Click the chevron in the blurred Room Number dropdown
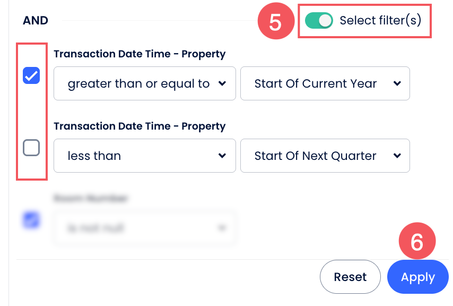Screen dimensions: 453x306 pos(222,228)
